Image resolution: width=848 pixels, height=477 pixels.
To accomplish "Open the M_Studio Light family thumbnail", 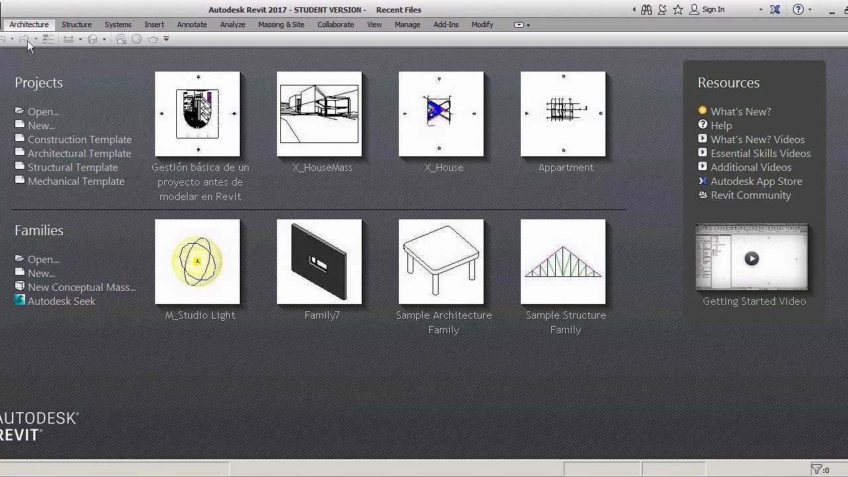I will pyautogui.click(x=197, y=262).
